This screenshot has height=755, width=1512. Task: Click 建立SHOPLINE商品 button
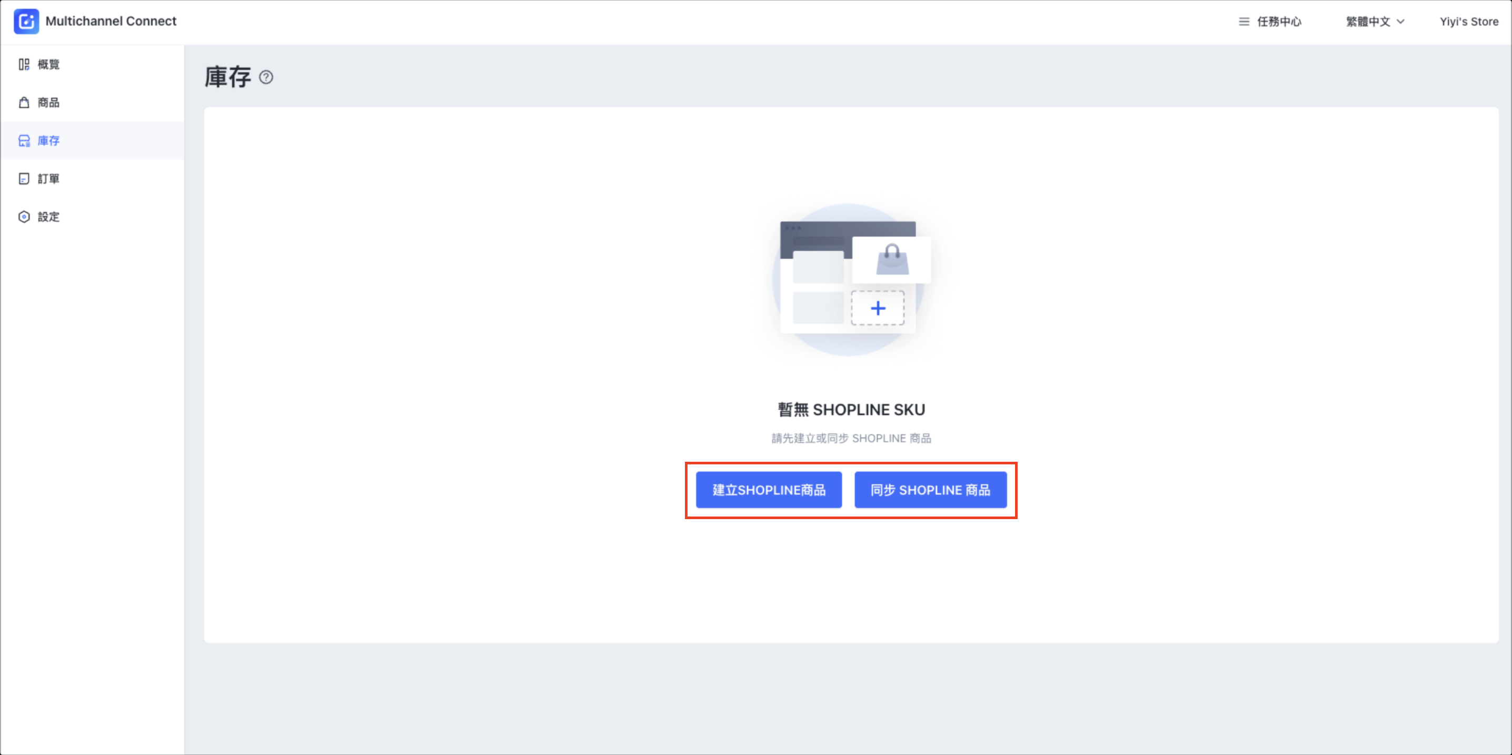click(769, 490)
